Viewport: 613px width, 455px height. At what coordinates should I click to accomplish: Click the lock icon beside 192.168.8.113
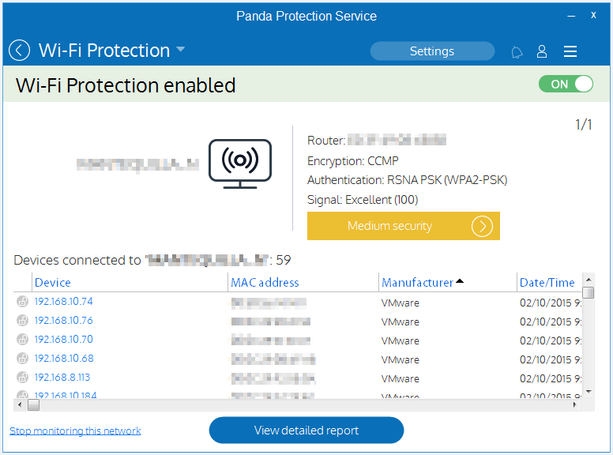[x=22, y=378]
